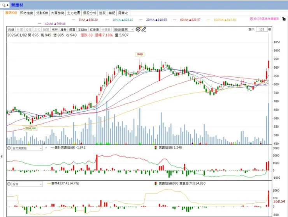The height and width of the screenshot is (217, 288).
Task: Toggle 外資 overlay button
Action: 19,30
